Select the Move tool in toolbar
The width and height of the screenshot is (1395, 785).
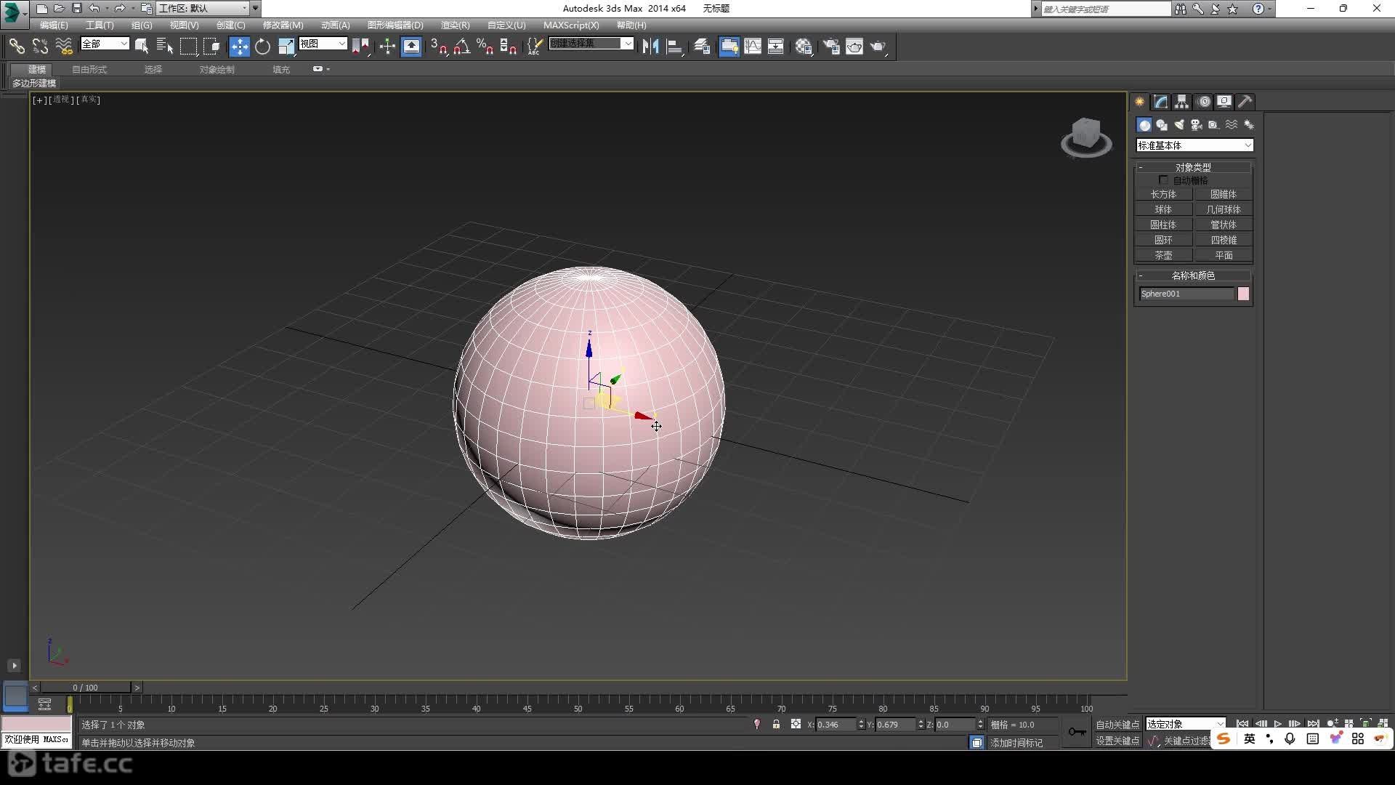click(x=239, y=47)
